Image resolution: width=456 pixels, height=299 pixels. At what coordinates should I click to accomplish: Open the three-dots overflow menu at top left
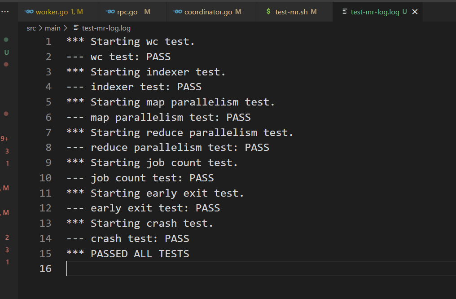tap(5, 11)
